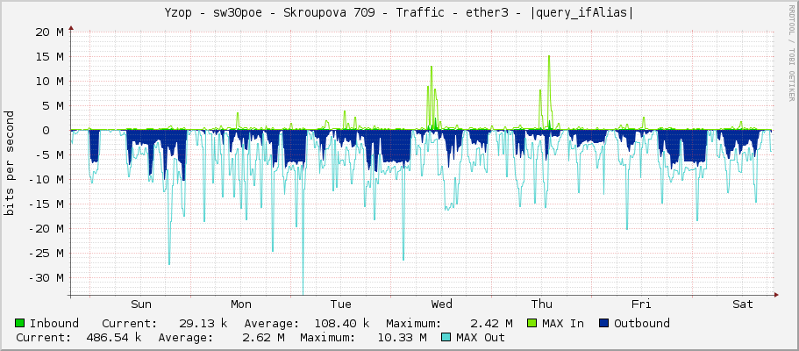Click the outbound current value 486.54 k
The height and width of the screenshot is (351, 799).
coord(114,337)
